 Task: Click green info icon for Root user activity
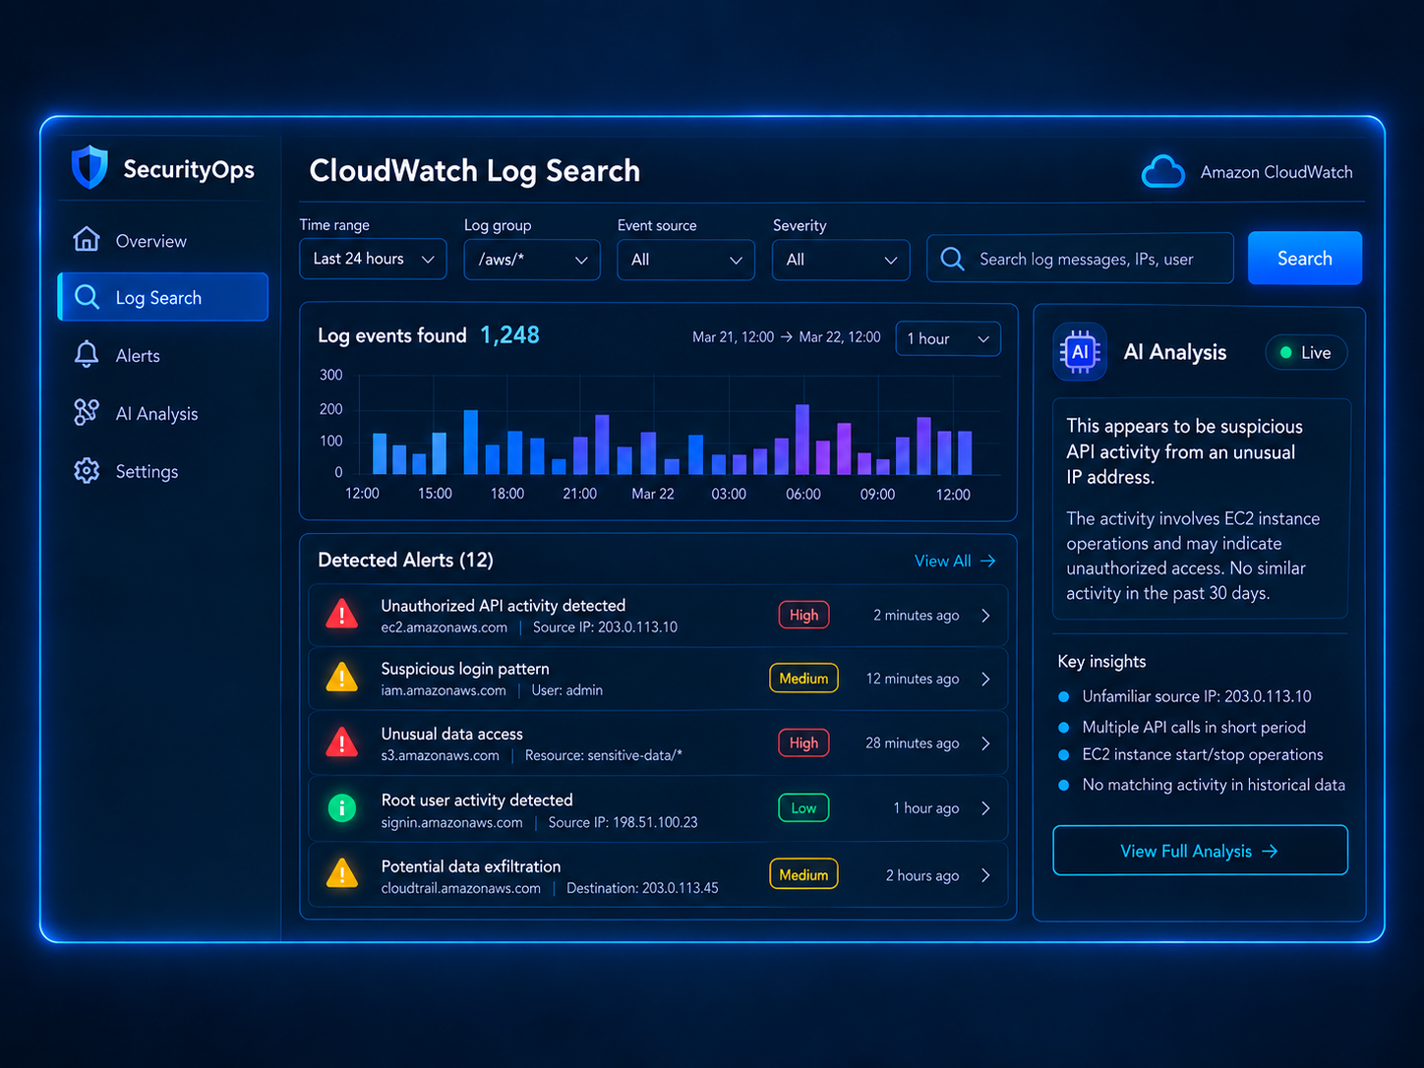[x=341, y=808]
